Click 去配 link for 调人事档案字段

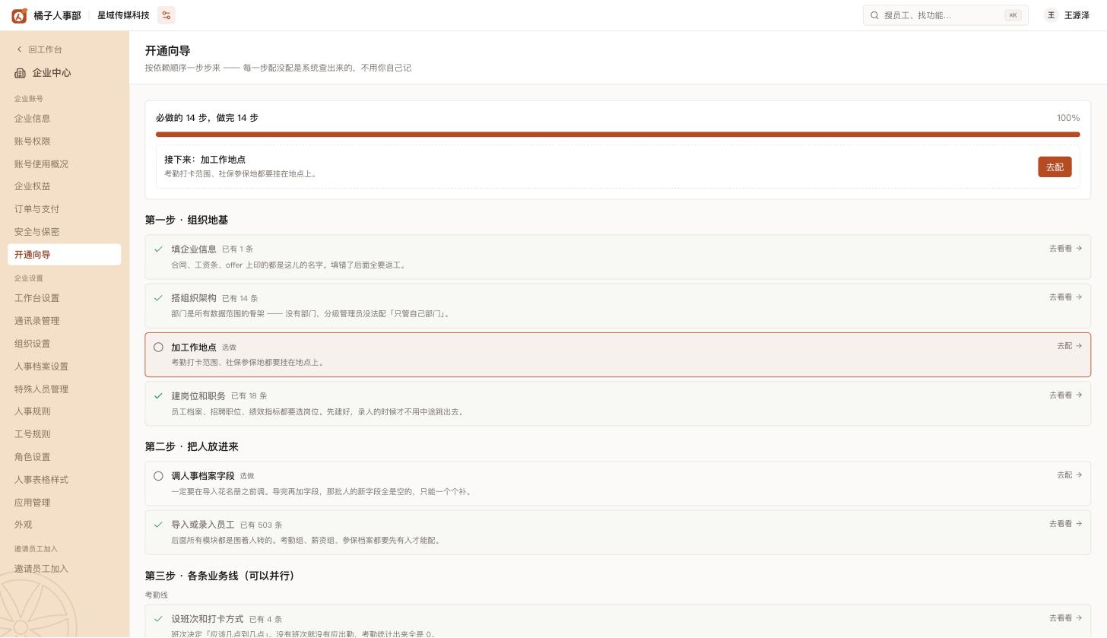pyautogui.click(x=1069, y=475)
